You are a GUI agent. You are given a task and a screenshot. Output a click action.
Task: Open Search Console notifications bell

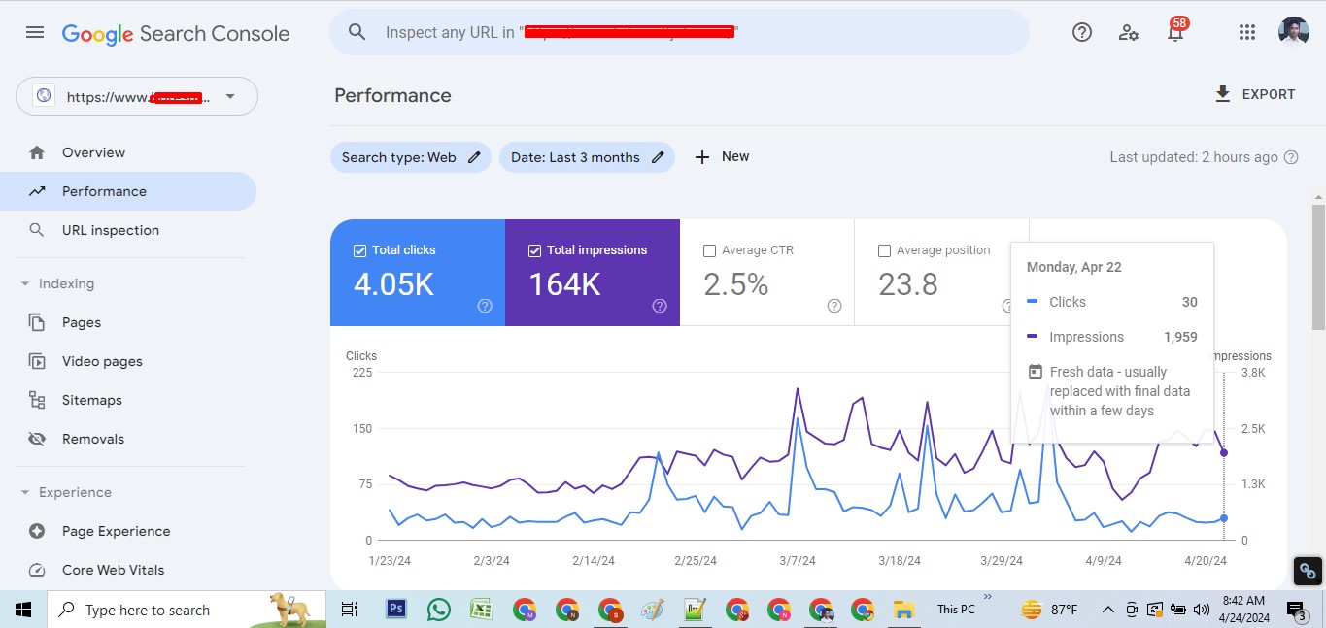tap(1175, 31)
